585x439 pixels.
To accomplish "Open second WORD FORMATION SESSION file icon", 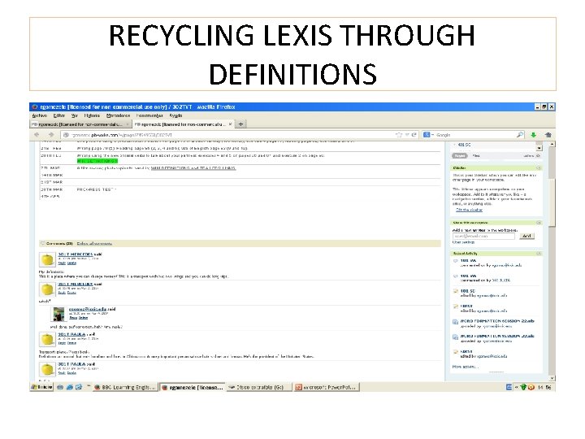I will pyautogui.click(x=455, y=337).
